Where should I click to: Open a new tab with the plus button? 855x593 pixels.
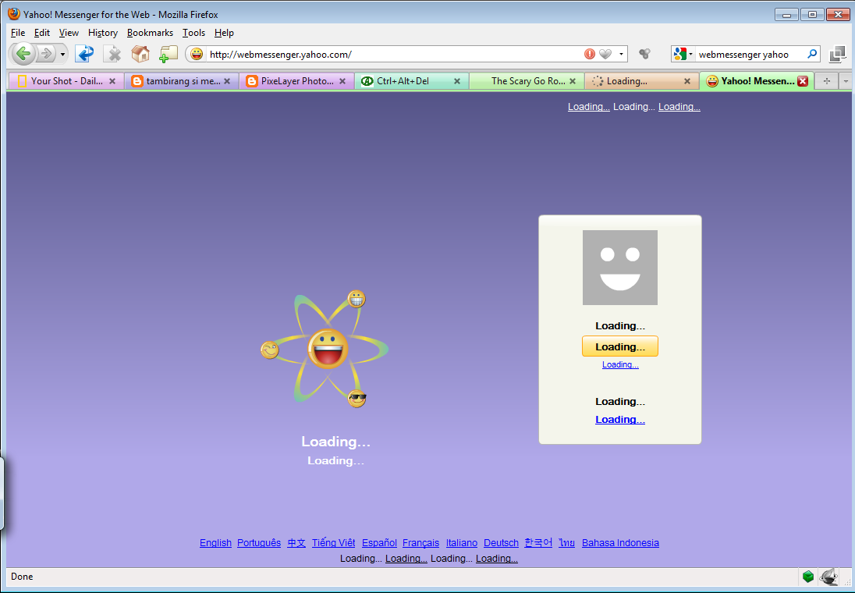pyautogui.click(x=827, y=80)
